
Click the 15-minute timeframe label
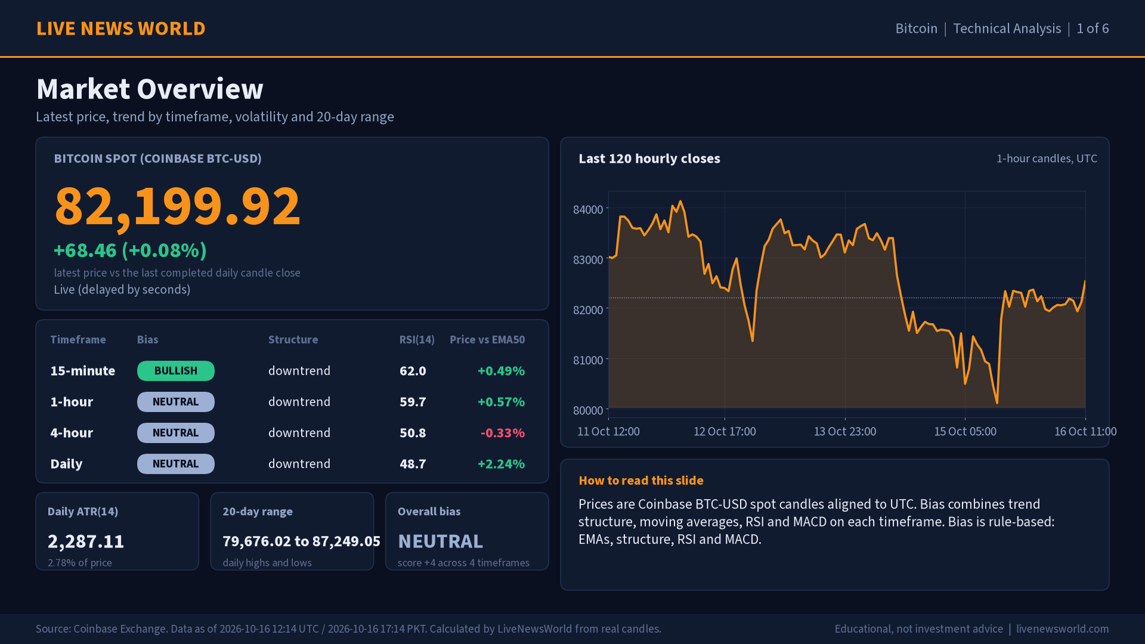coord(83,371)
